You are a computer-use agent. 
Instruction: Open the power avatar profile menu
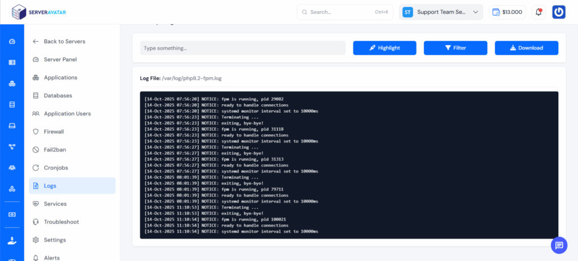pos(559,12)
